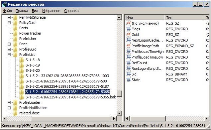Select the related.desc key name
Screen dimensions: 211x130
[29, 113]
